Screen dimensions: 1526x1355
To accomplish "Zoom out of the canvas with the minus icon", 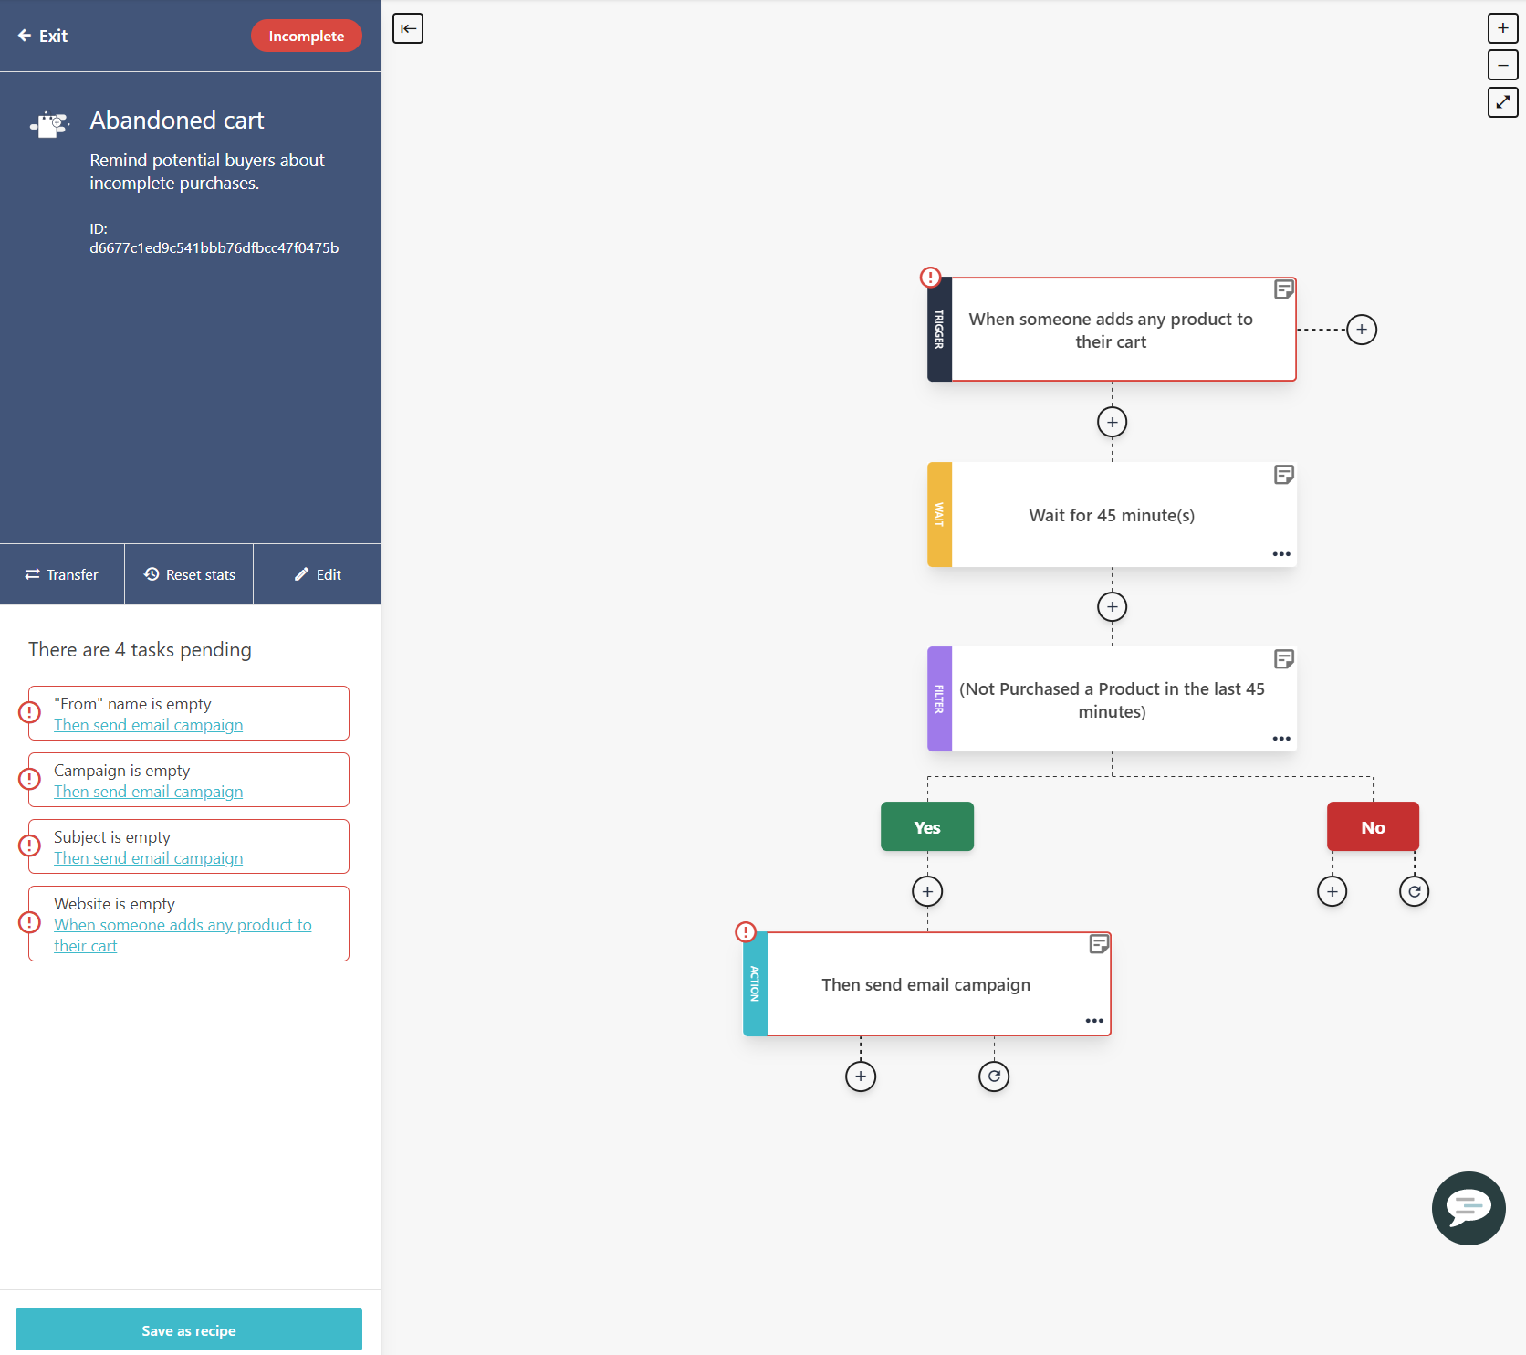I will pyautogui.click(x=1502, y=66).
